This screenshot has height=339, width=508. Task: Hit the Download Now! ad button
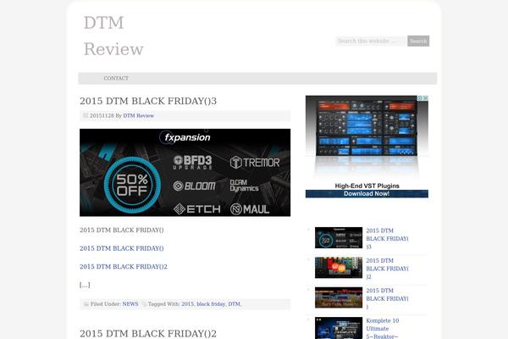point(367,194)
